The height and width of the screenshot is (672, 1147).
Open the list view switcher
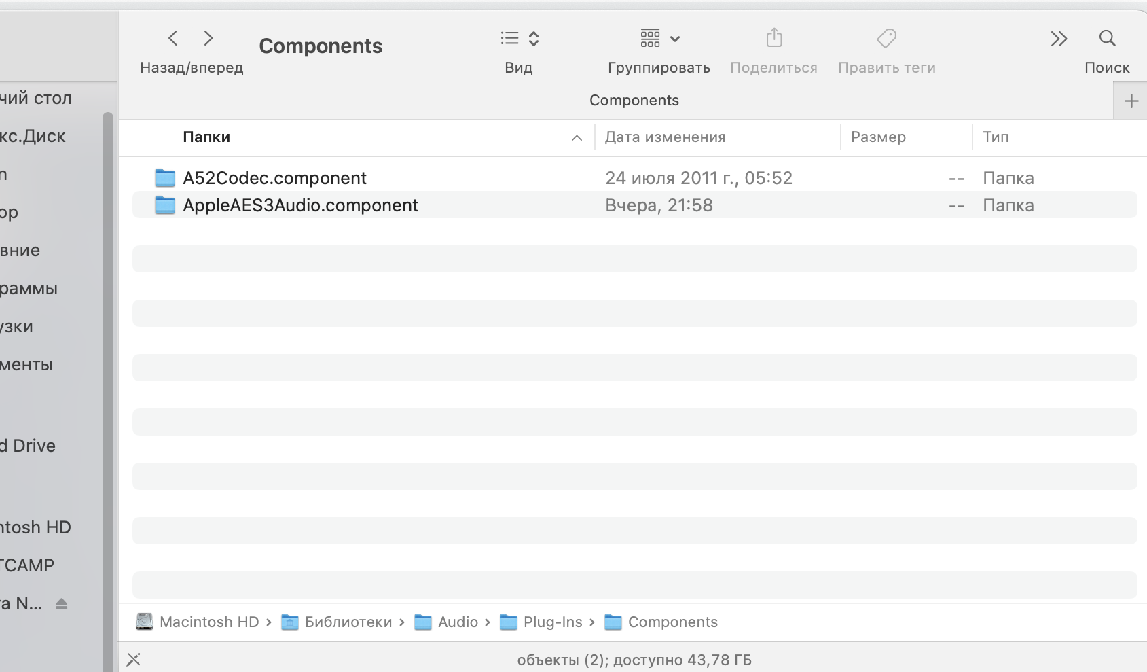519,39
